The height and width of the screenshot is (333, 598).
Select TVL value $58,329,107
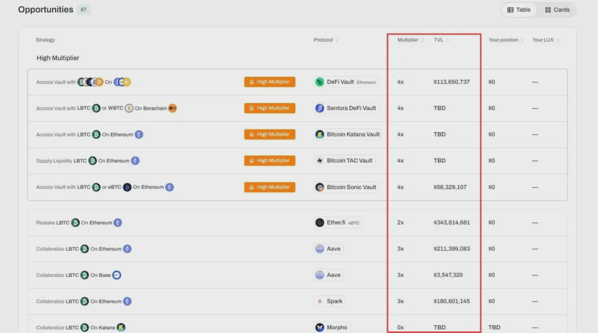pyautogui.click(x=450, y=187)
